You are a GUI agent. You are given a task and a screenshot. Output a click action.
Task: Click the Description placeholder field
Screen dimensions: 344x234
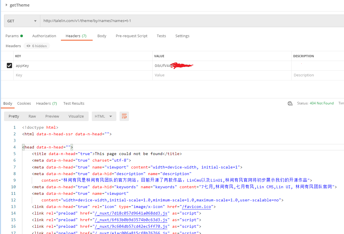coord(318,75)
